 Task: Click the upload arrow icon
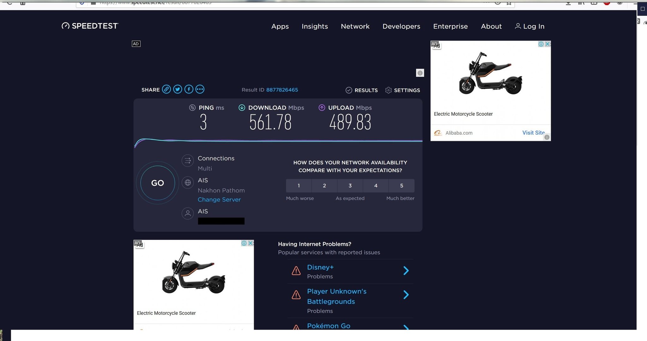(322, 108)
